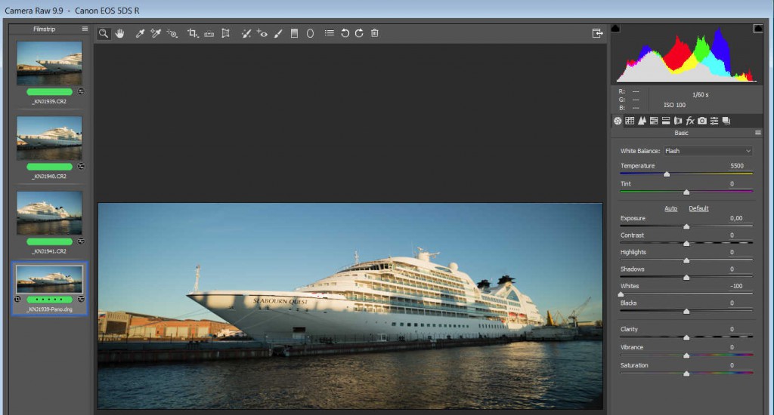Toggle highlight clipping warning in histogram
Image resolution: width=774 pixels, height=415 pixels.
click(x=757, y=29)
